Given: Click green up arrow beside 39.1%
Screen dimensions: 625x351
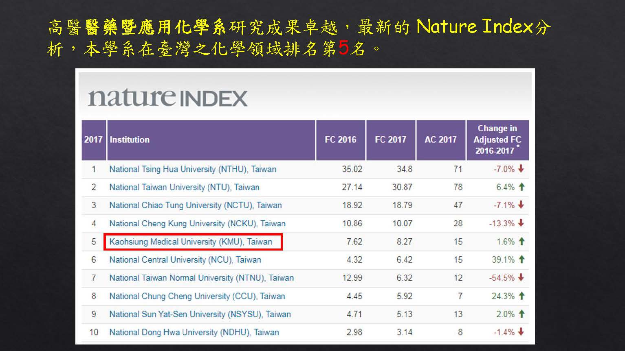Looking at the screenshot, I should pyautogui.click(x=522, y=259).
